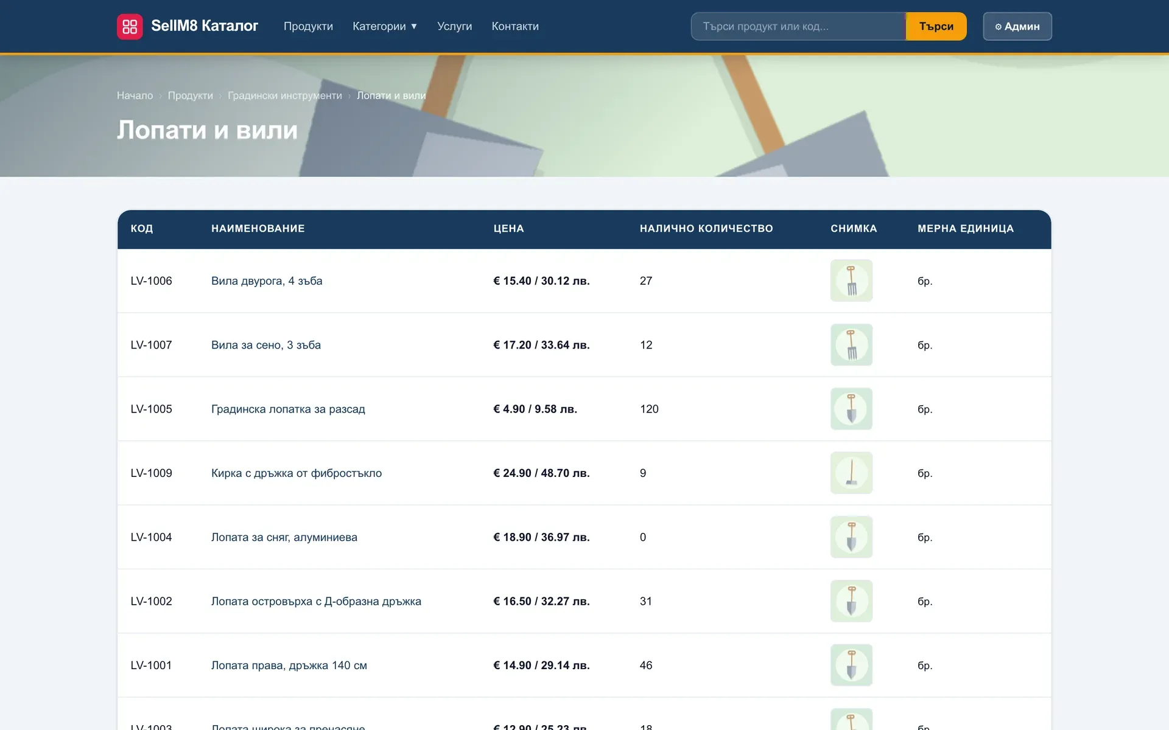The width and height of the screenshot is (1169, 730).
Task: Open product Вила двурога, 4 зъба
Action: pyautogui.click(x=267, y=280)
